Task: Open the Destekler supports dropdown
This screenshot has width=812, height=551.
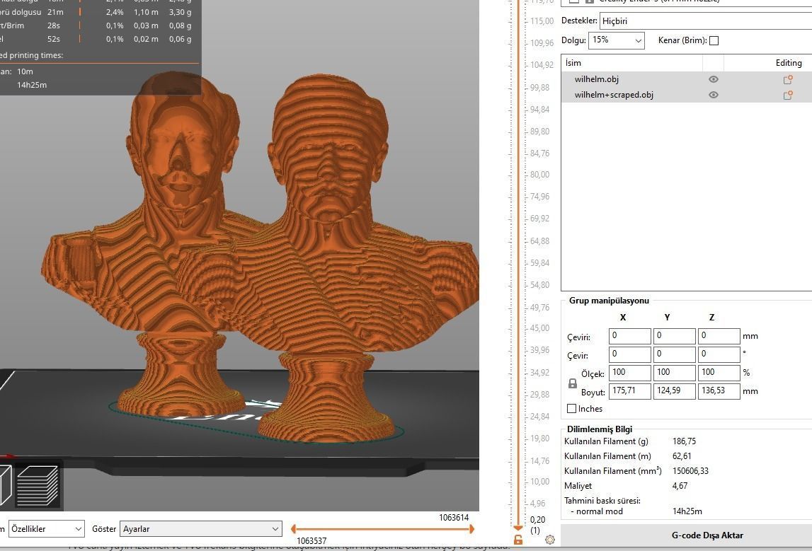Action: 705,21
